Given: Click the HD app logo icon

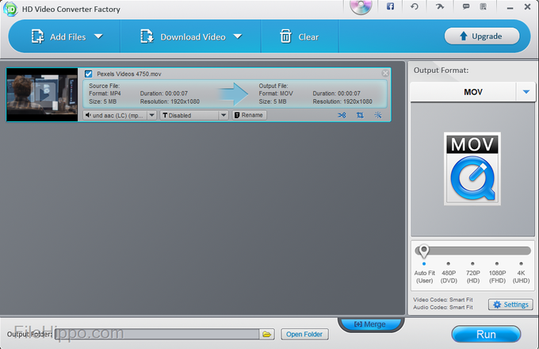Looking at the screenshot, I should [x=10, y=9].
